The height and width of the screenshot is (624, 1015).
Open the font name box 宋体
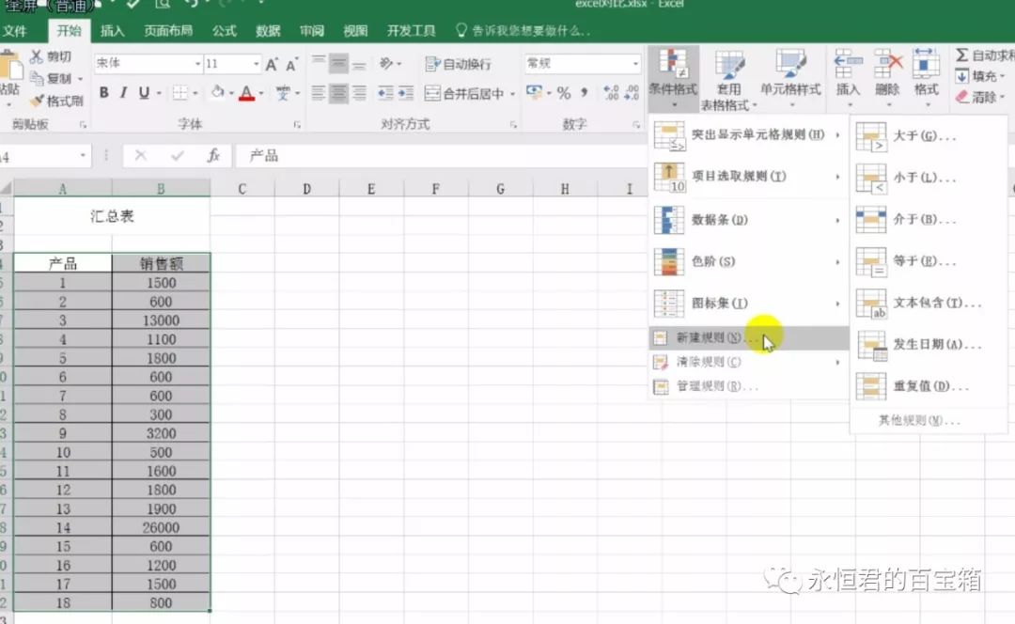[148, 64]
